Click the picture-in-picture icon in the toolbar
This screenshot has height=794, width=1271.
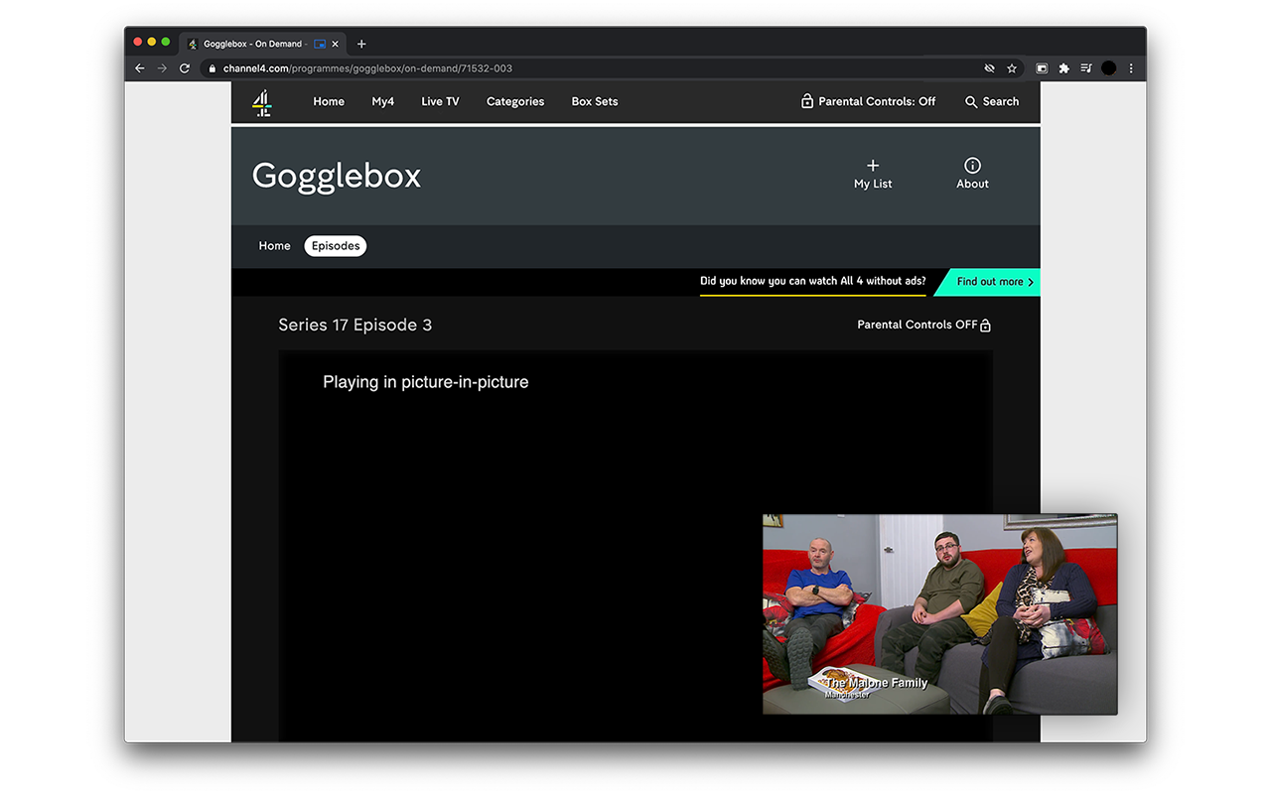coord(1041,67)
